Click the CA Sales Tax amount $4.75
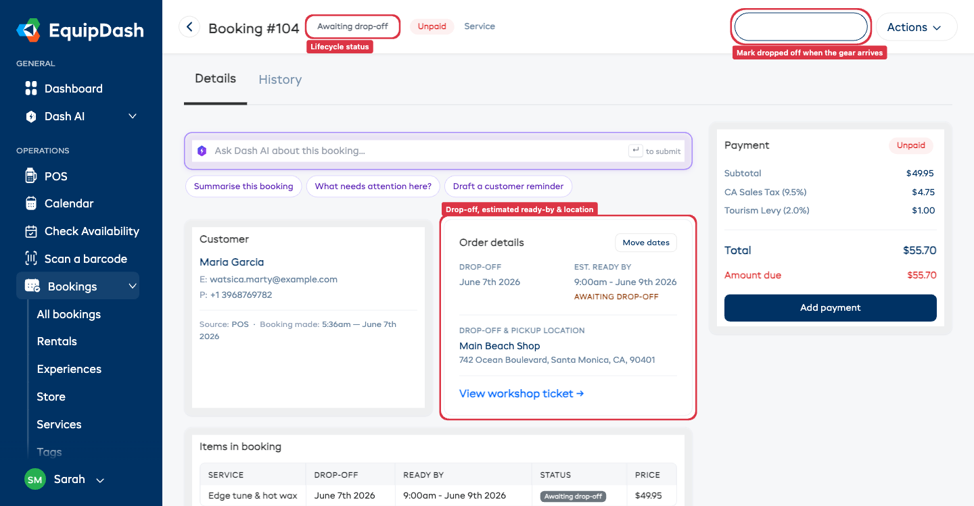This screenshot has width=974, height=506. 923,192
